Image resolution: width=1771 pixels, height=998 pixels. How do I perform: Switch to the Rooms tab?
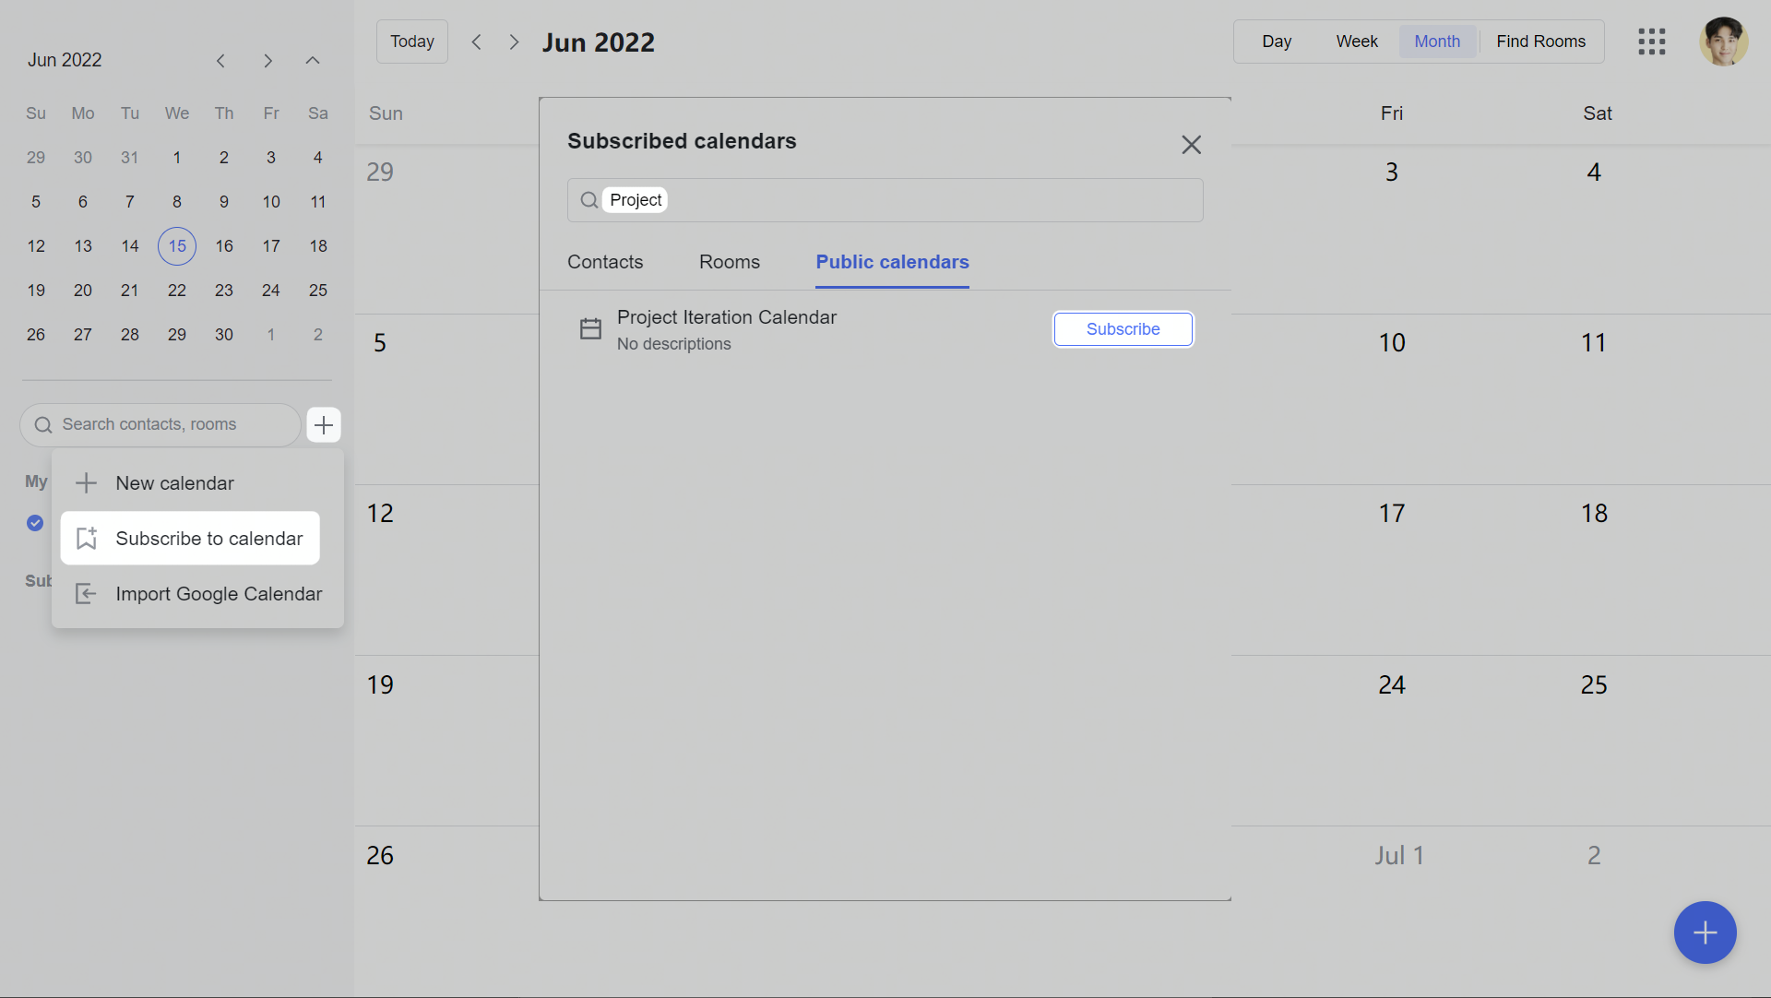pos(729,262)
